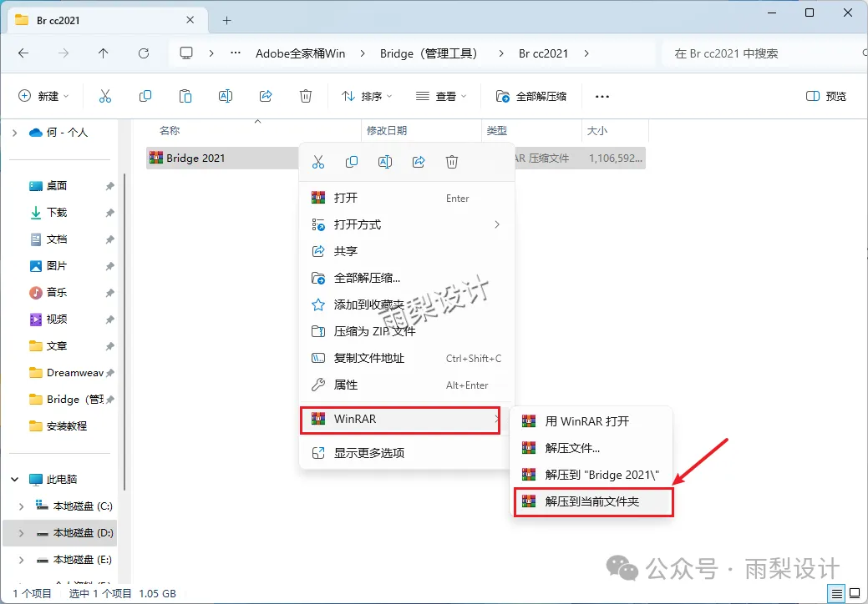The image size is (868, 604).
Task: Expand the 本地磁盘 (E:) tree node
Action: pos(21,560)
